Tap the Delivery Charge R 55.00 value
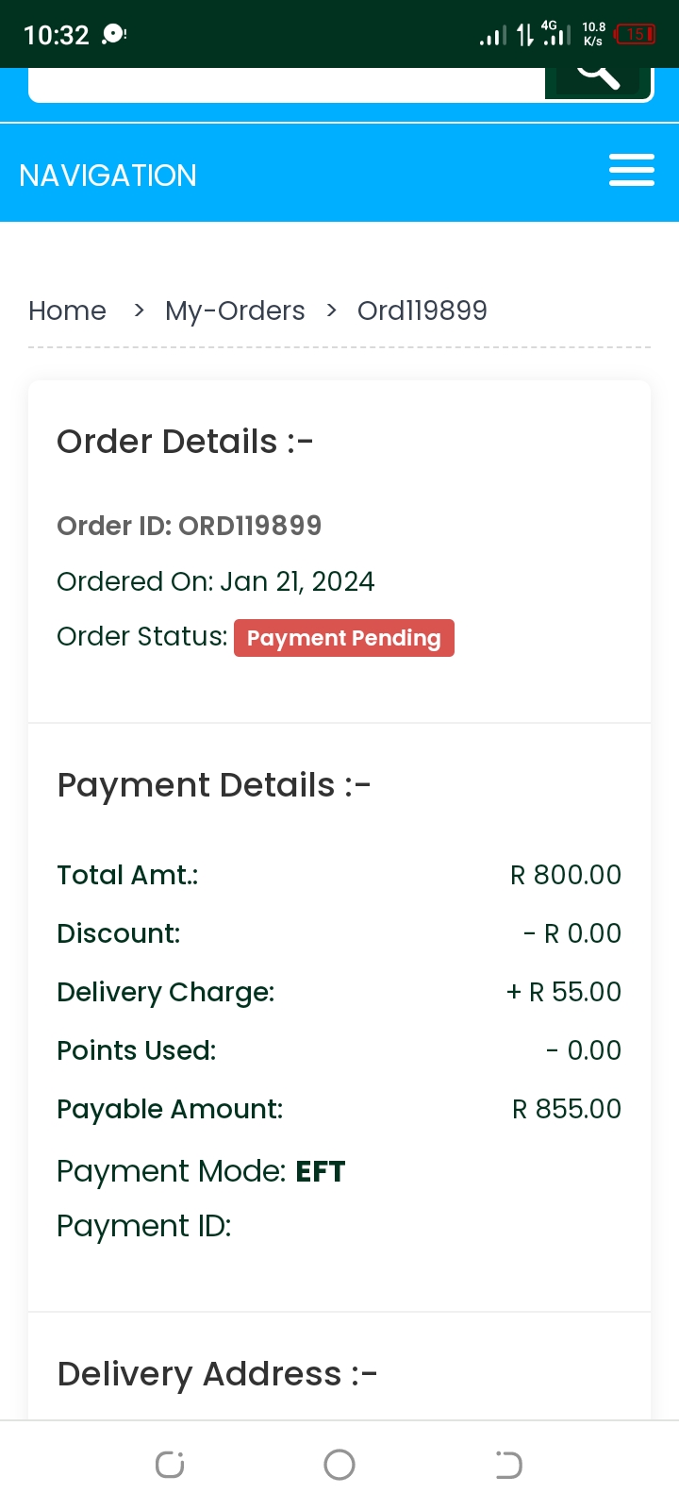Screen dimensions: 679x1510 [x=564, y=992]
